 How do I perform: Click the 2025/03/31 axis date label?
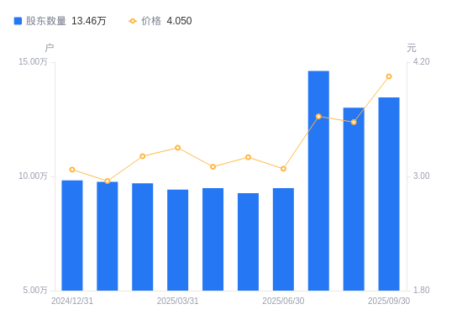[178, 301]
